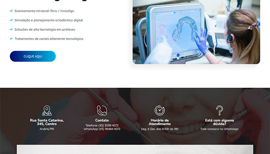Click the Horário de Atendimento heading
This screenshot has height=154, width=270.
[x=160, y=122]
